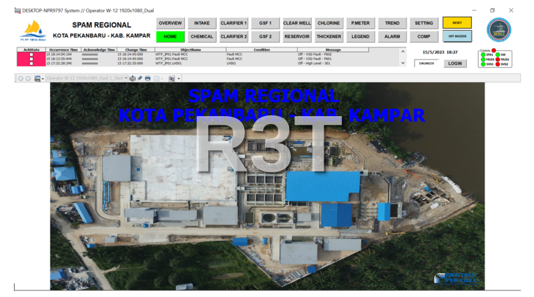Open dropdown arrow beside language icon
This screenshot has width=534, height=297.
178,79
